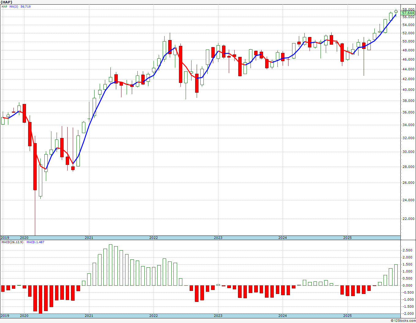Select -0.500 on the MACD axis
416x323 pixels.
(x=409, y=292)
